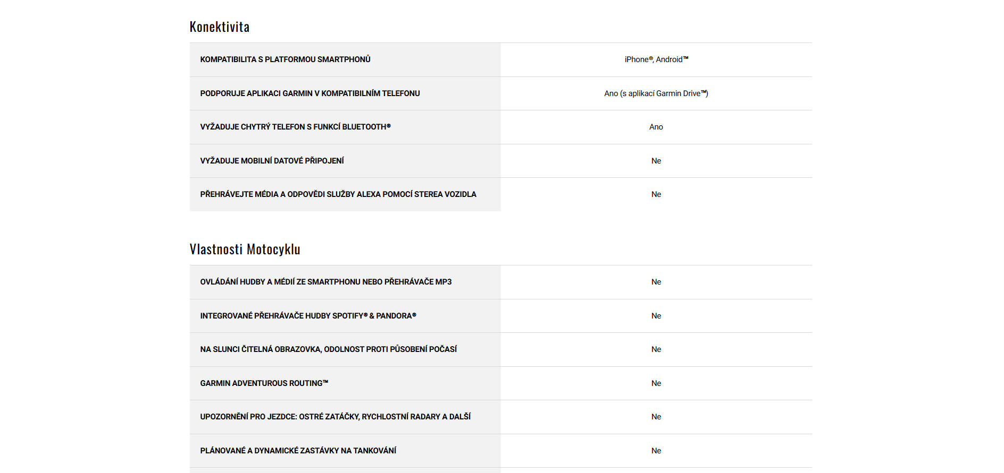Select the Upozornění pro jezdce row label
This screenshot has height=473, width=1004.
pyautogui.click(x=335, y=417)
